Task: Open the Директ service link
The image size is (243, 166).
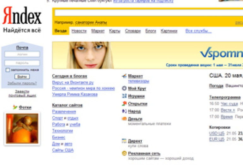Action: coord(135,141)
